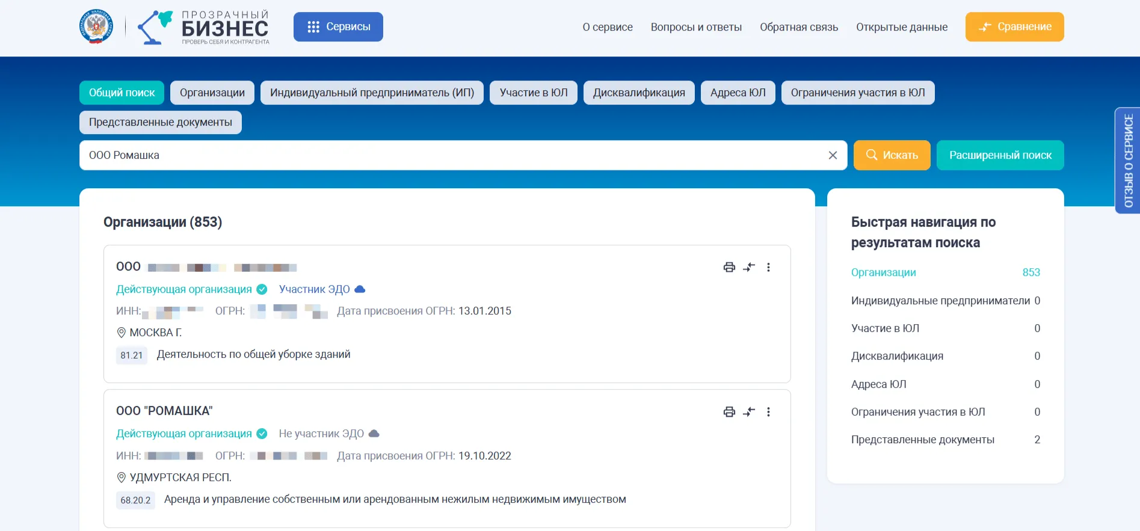Switch to Дисквалификация tab
The width and height of the screenshot is (1140, 531).
click(x=638, y=93)
